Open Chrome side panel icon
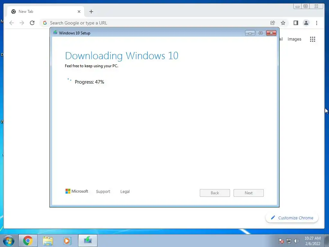This screenshot has height=247, width=329. click(x=296, y=23)
